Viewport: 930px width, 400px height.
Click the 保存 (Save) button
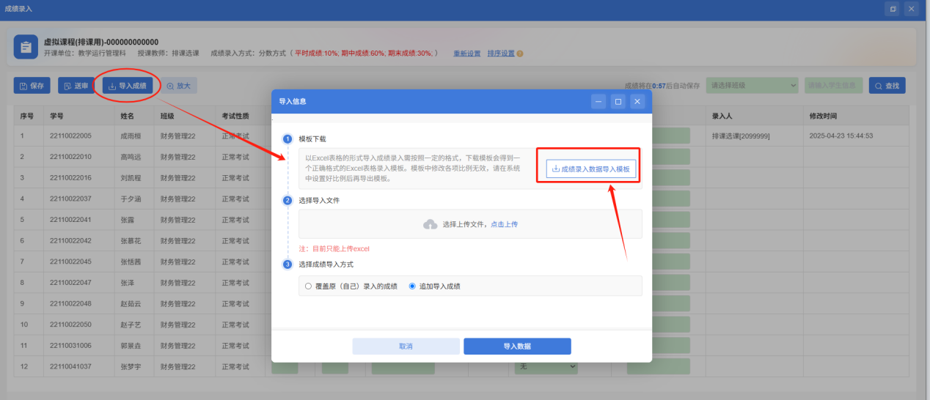[32, 86]
